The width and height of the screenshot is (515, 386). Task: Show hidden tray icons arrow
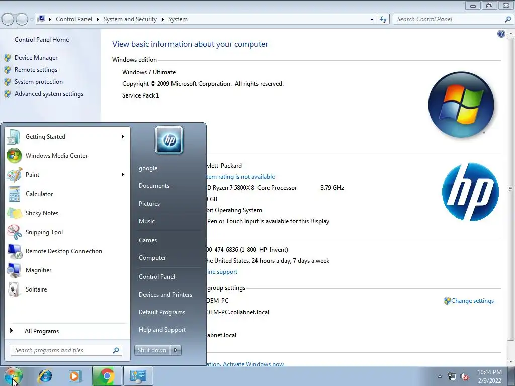[440, 376]
